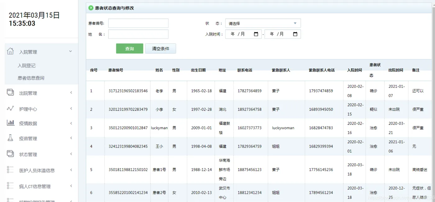Image resolution: width=435 pixels, height=202 pixels.
Task: Select 患者信息查询 submenu item
Action: tap(31, 78)
